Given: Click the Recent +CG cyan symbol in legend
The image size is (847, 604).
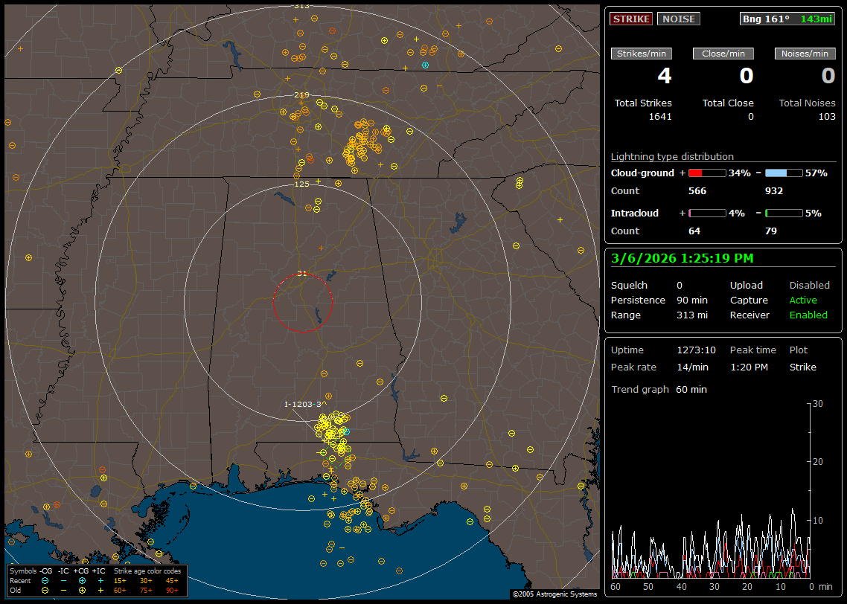Looking at the screenshot, I should 82,580.
